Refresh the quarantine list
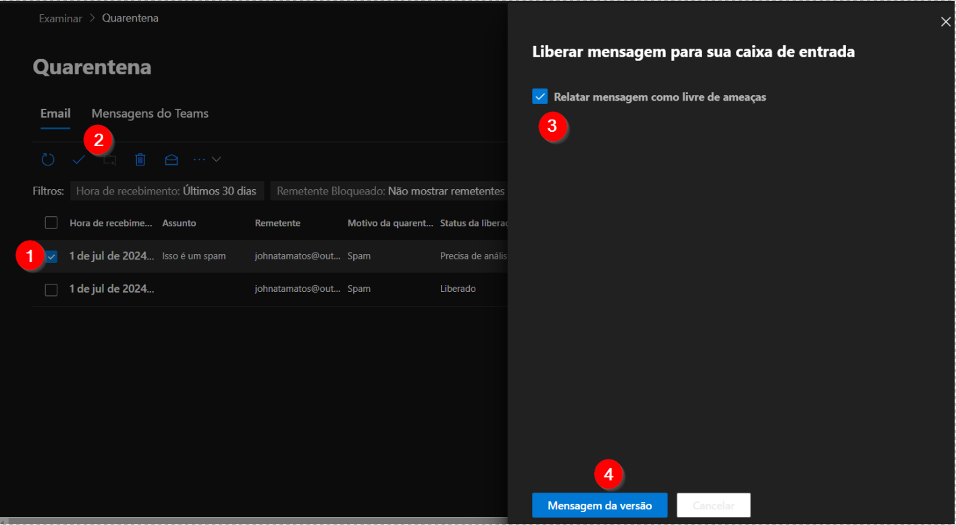956x525 pixels. click(x=47, y=160)
